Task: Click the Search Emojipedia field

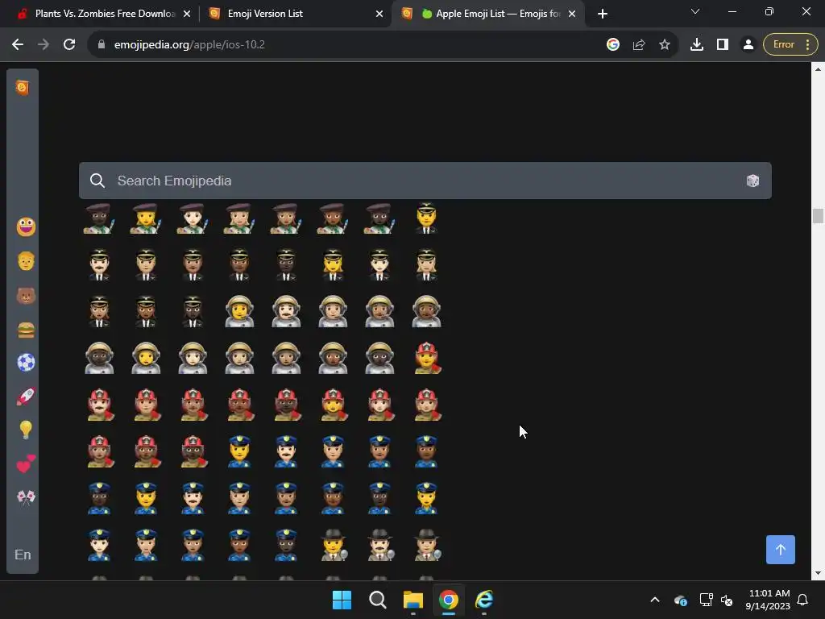Action: pyautogui.click(x=425, y=181)
